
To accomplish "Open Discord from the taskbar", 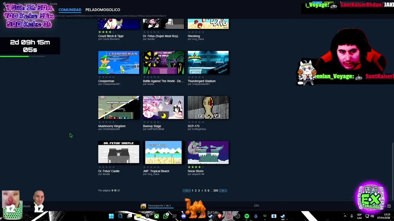I will (x=183, y=216).
